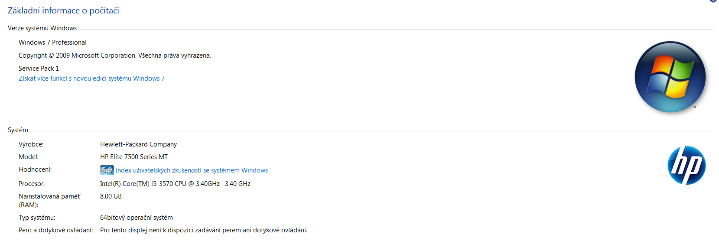Click the 'Service Pack 1' text
Screen dimensions: 719x241
(x=39, y=68)
